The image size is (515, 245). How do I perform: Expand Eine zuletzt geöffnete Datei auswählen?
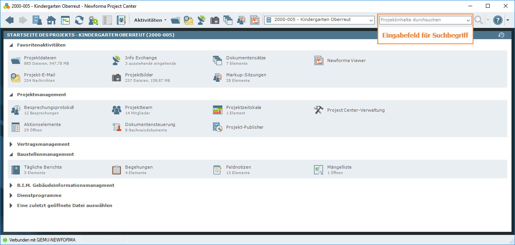[x=11, y=205]
